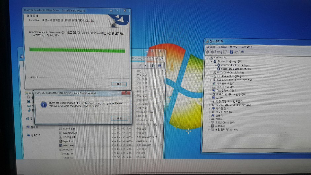Select Generic Bluetooth Adapter device

(236, 65)
